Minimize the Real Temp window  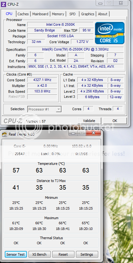tap(73, 133)
